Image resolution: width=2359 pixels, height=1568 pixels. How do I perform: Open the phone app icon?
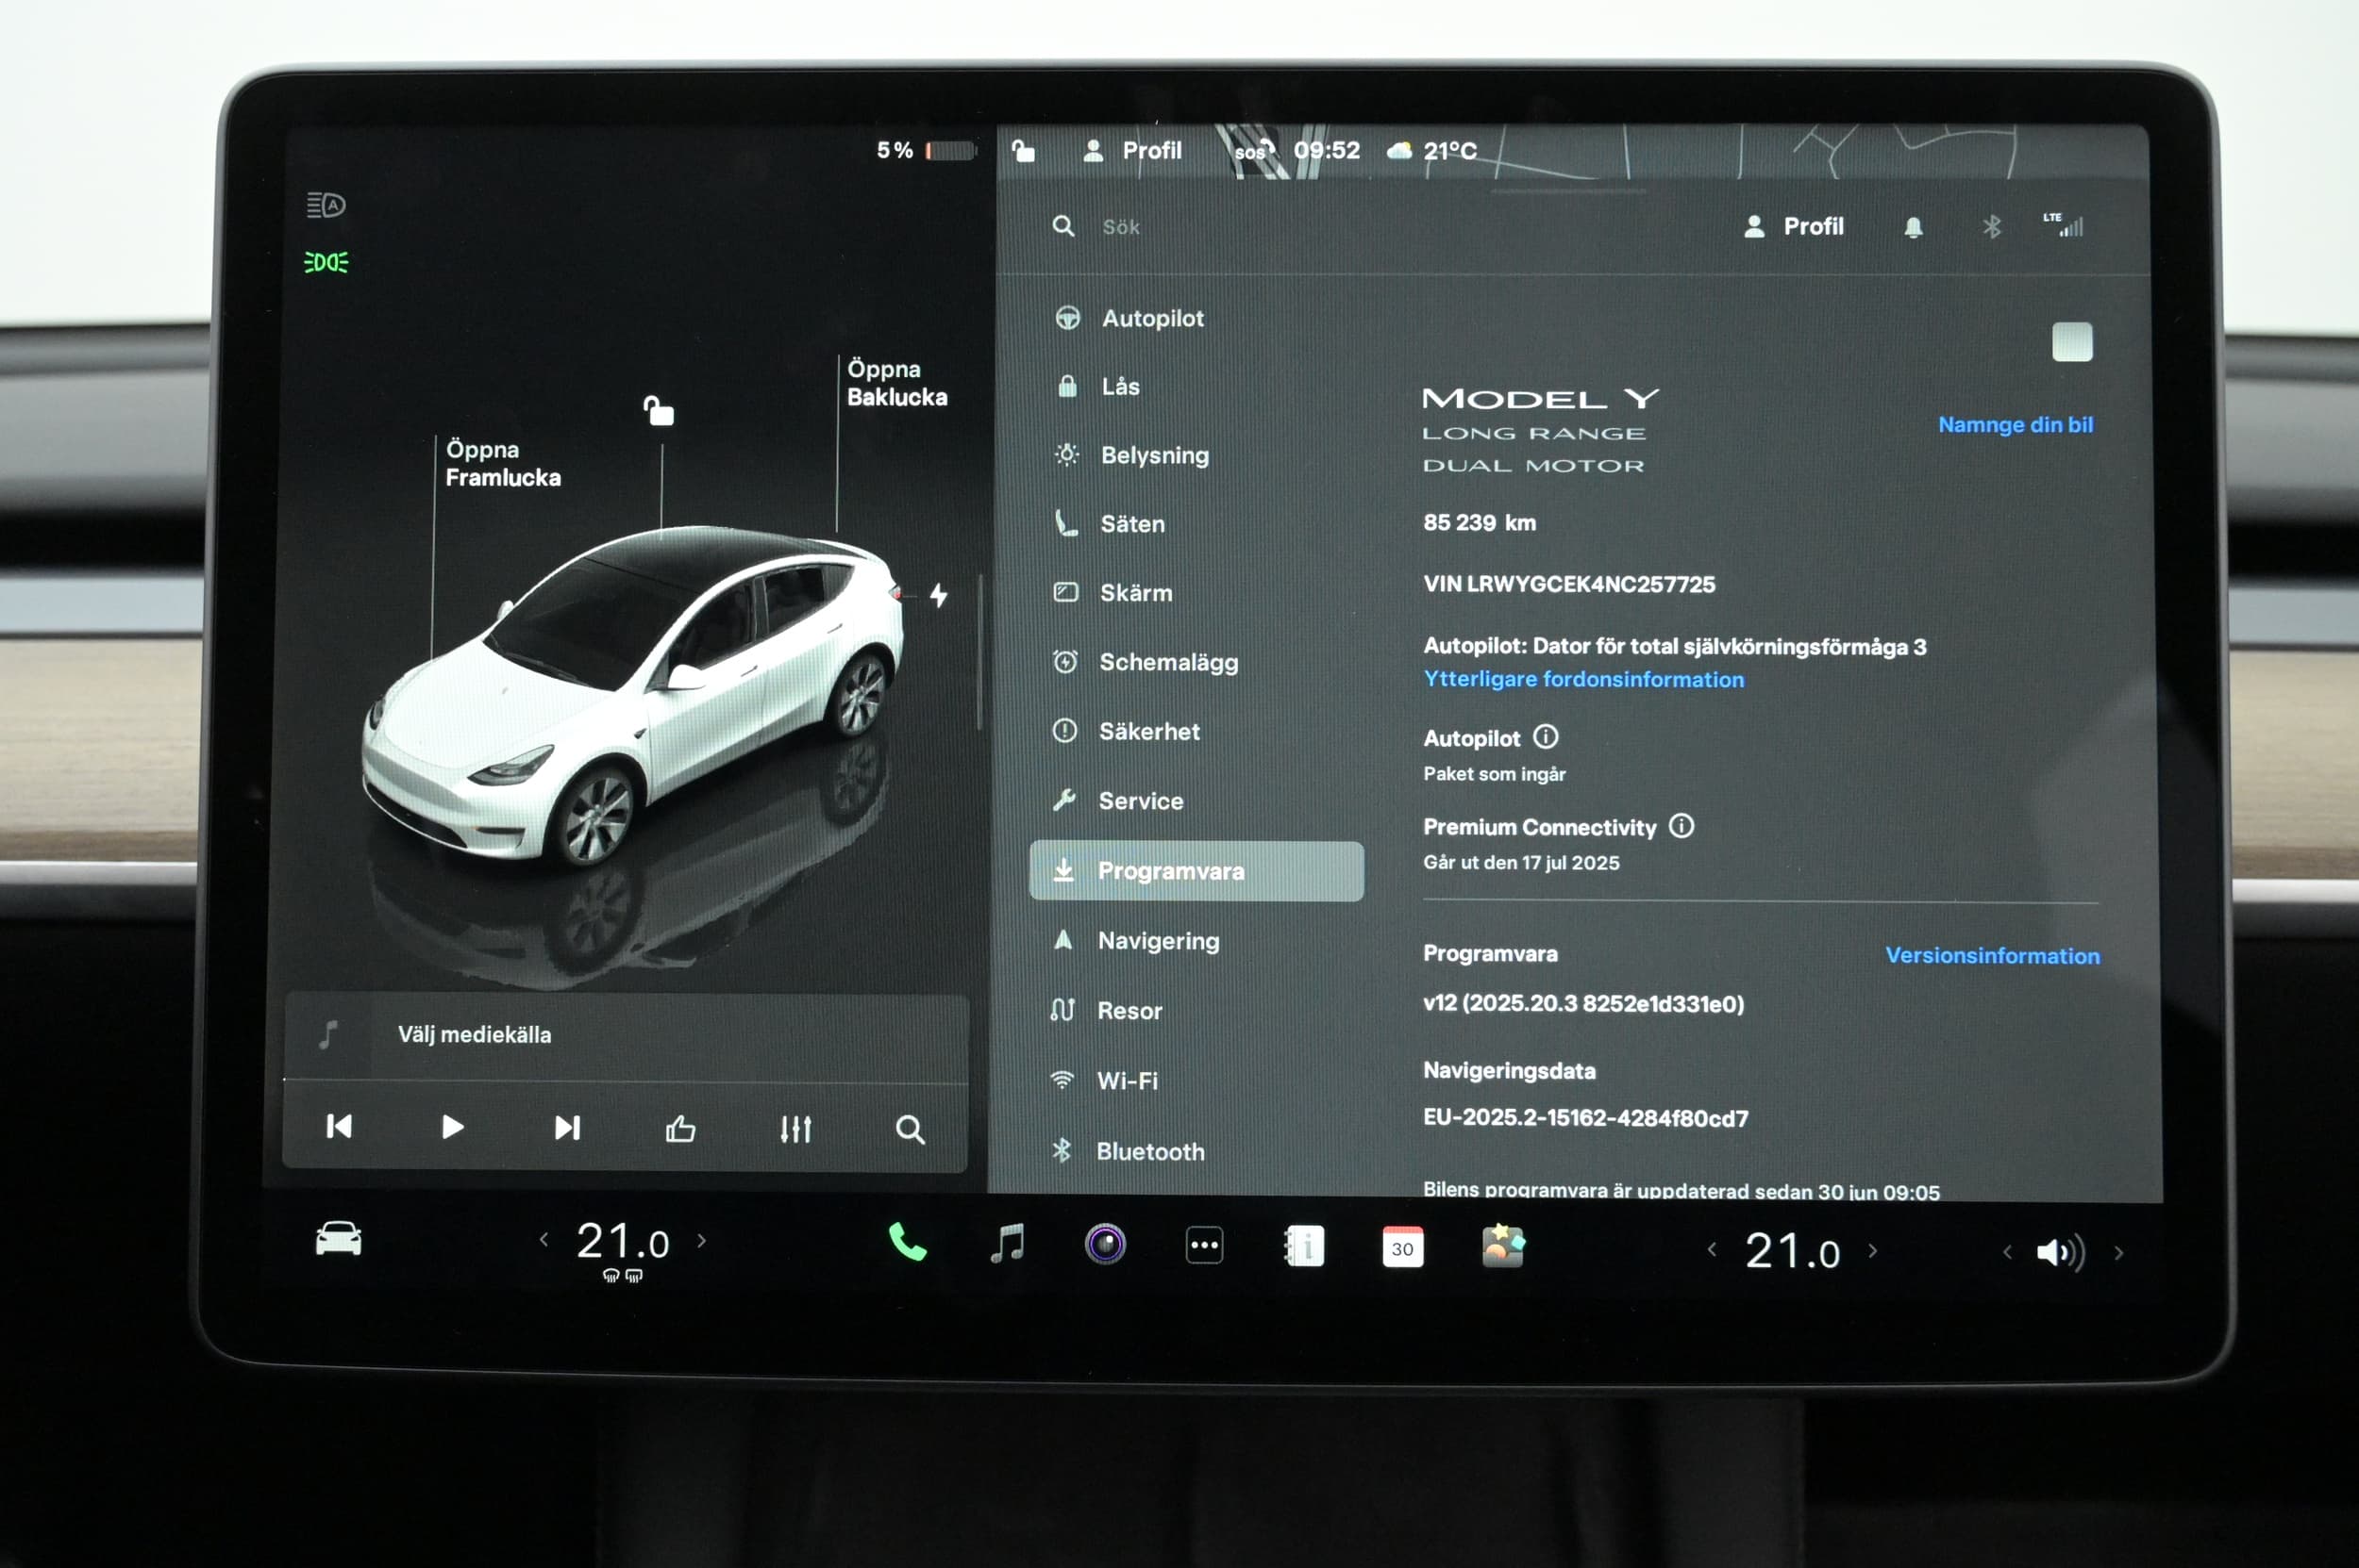click(907, 1242)
